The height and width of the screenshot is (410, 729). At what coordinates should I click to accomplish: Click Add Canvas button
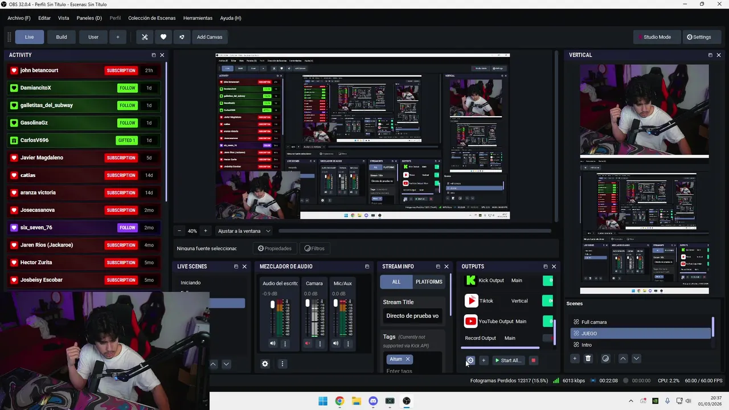(210, 37)
